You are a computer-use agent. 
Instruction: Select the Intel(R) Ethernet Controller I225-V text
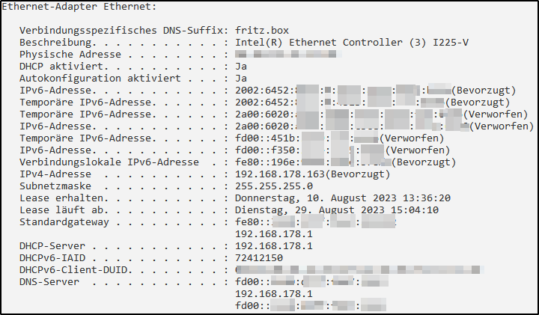352,42
